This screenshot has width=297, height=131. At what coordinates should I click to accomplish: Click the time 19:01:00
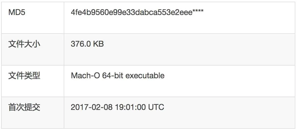[131, 107]
